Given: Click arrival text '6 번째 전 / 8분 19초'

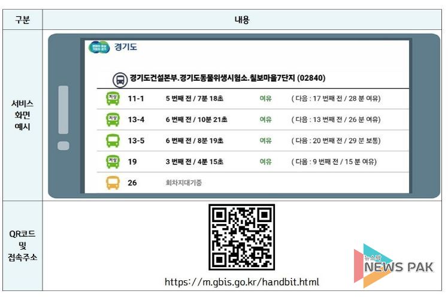Looking at the screenshot, I should coord(194,141).
